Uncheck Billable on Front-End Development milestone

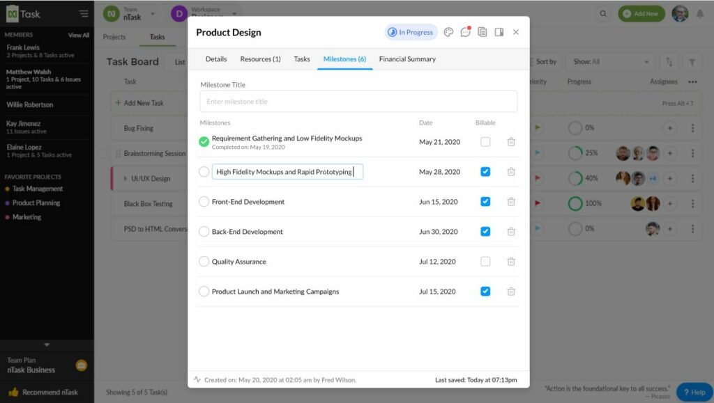click(x=485, y=201)
